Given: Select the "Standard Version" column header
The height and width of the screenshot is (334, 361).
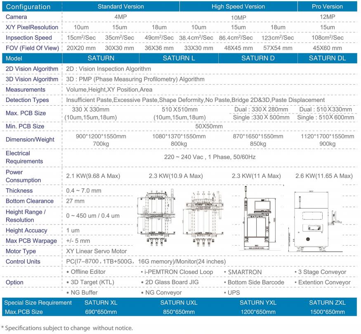Looking at the screenshot, I should 120,7.
